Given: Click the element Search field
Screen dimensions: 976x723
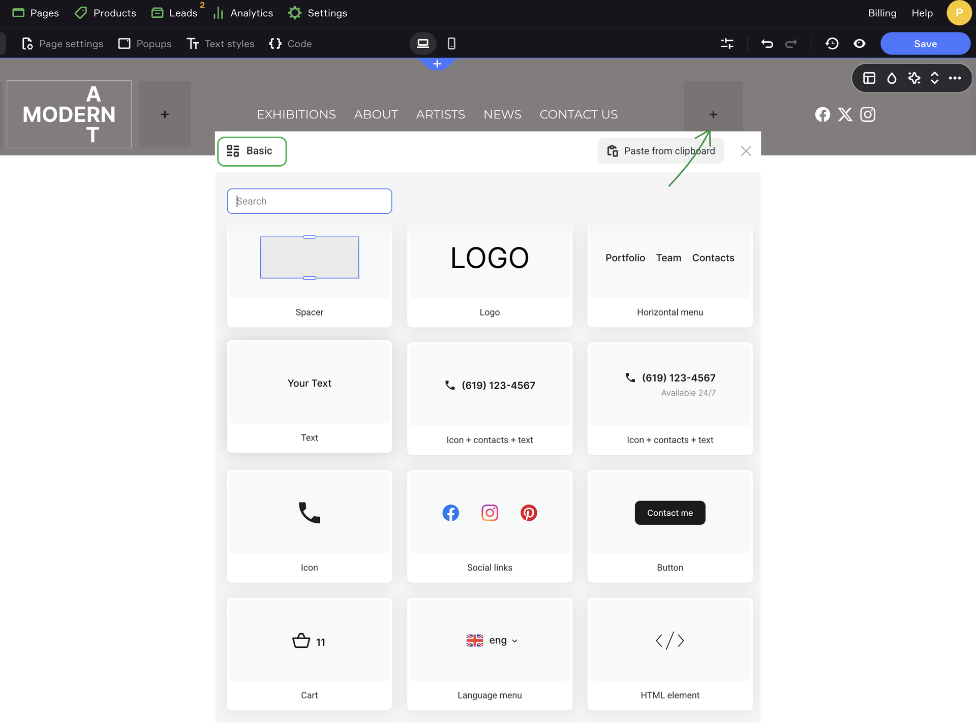Looking at the screenshot, I should pos(309,201).
